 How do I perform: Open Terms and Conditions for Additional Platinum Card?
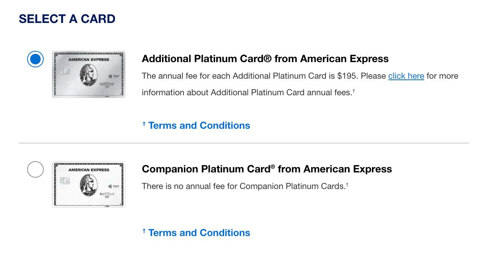pos(199,125)
